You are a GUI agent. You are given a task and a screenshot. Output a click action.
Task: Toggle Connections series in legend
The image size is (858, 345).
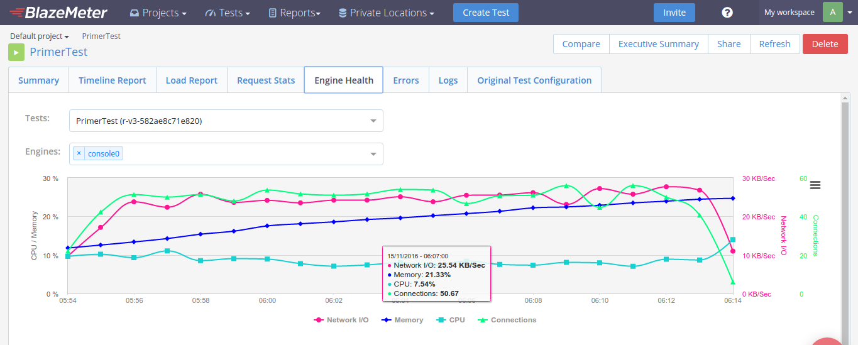click(507, 320)
